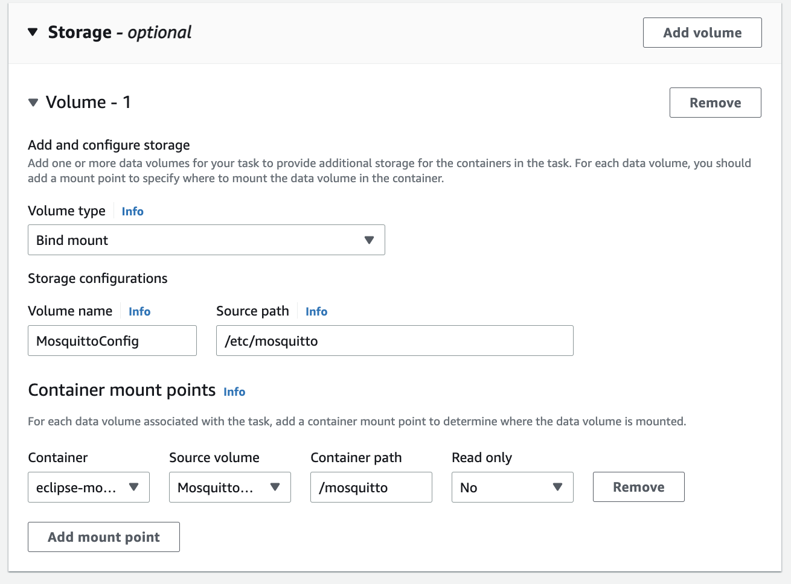Focus the Source path field /etc/mosquitto
This screenshot has width=791, height=584.
(395, 341)
